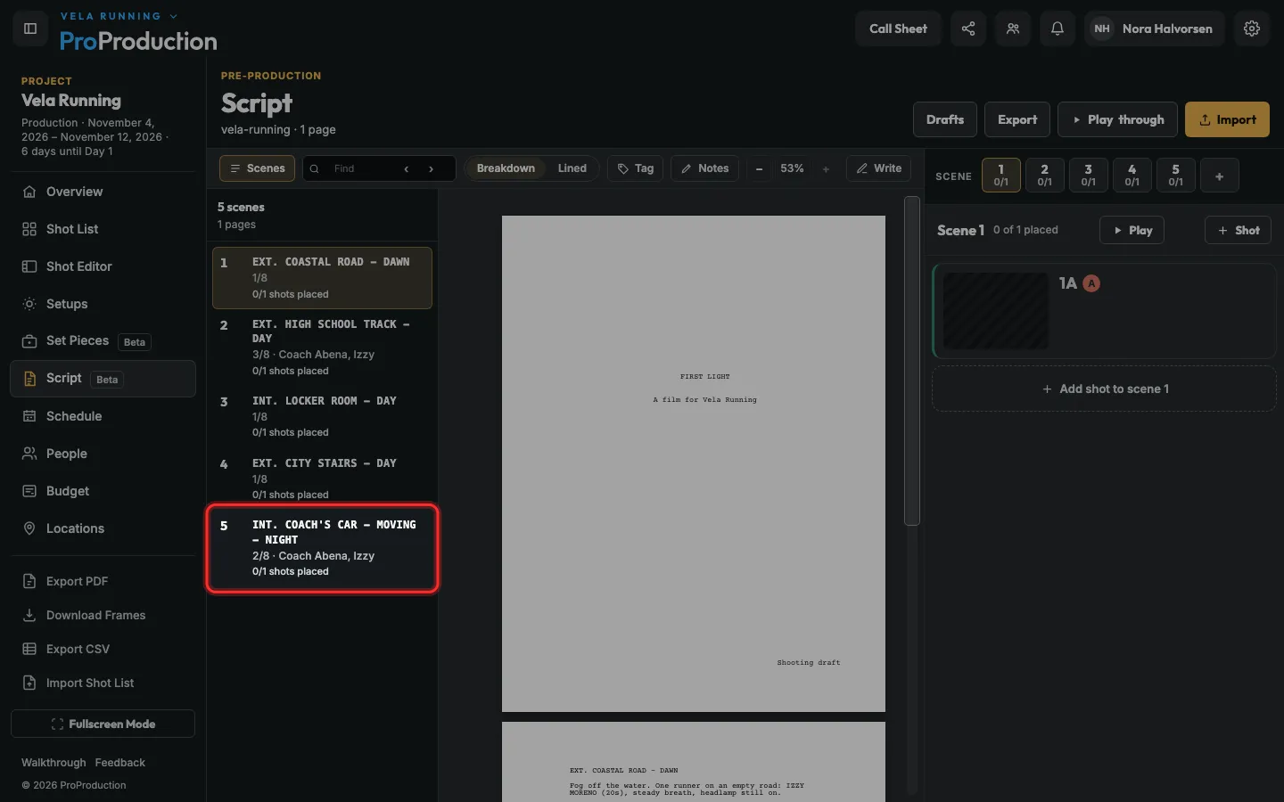Select scene 2 tab
Viewport: 1284px width, 802px height.
1044,175
